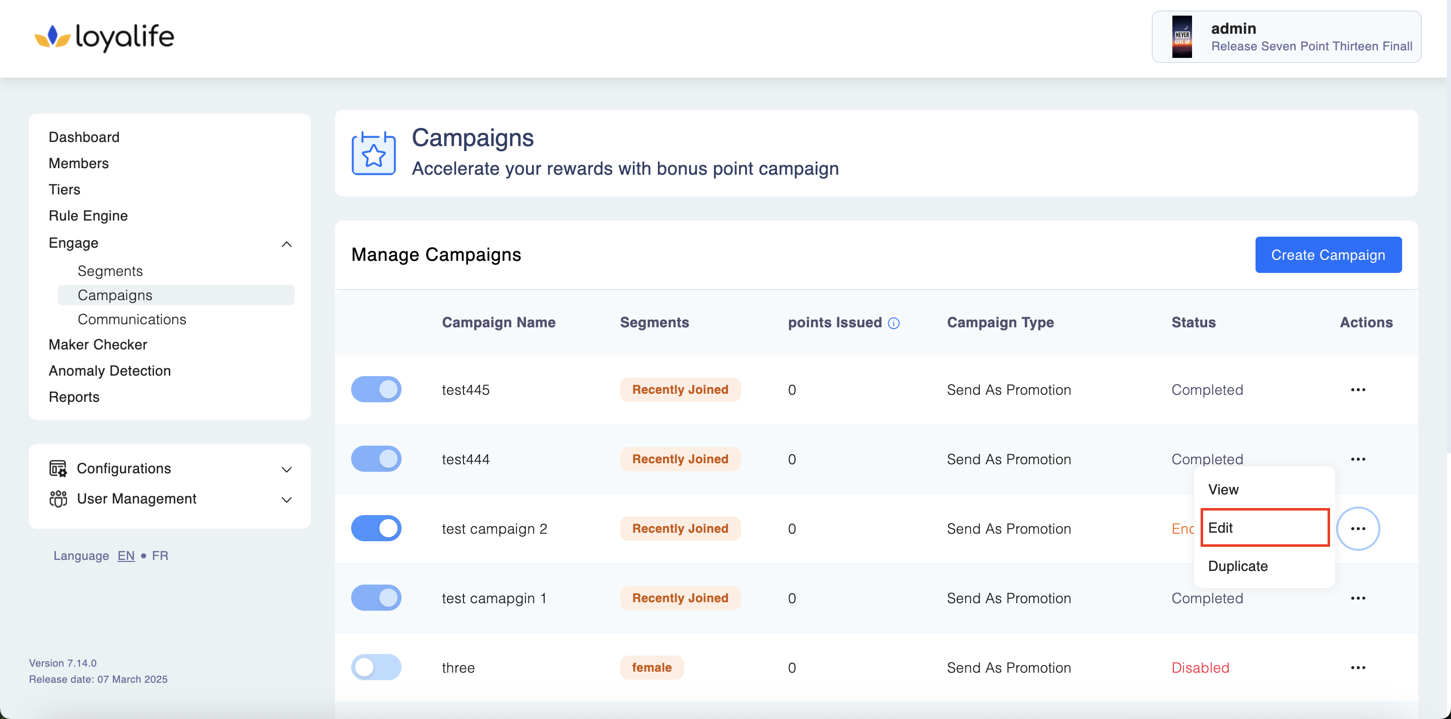
Task: Click the Create Campaign button
Action: click(x=1328, y=255)
